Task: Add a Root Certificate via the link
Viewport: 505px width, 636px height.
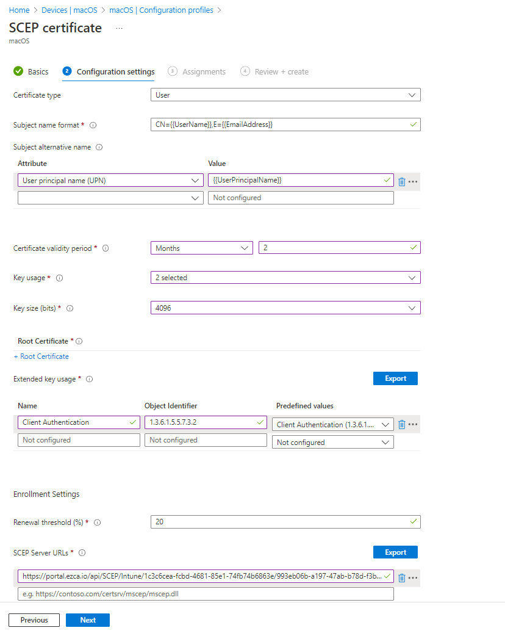Action: [41, 356]
